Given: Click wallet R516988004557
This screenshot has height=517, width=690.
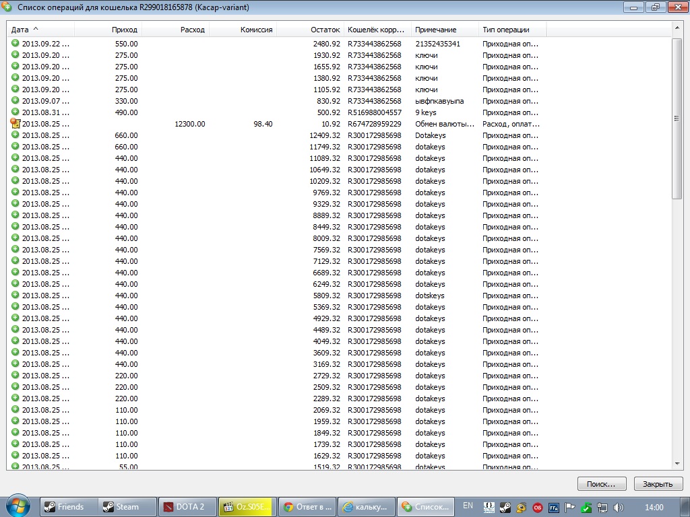Looking at the screenshot, I should click(375, 112).
